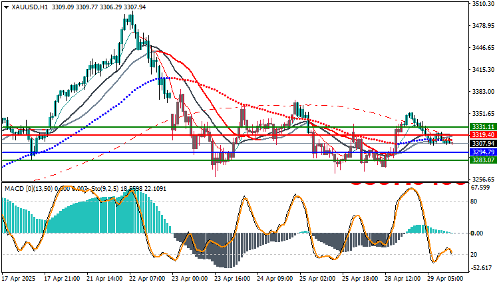Image resolution: width=499 pixels, height=286 pixels.
Task: Click the 17 Apr 21:00 time label
Action: pyautogui.click(x=62, y=279)
